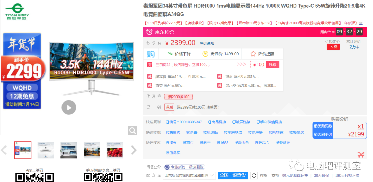This screenshot has height=182, width=373.
Task: Set a 降价提醒 price reminder
Action: coord(266,54)
